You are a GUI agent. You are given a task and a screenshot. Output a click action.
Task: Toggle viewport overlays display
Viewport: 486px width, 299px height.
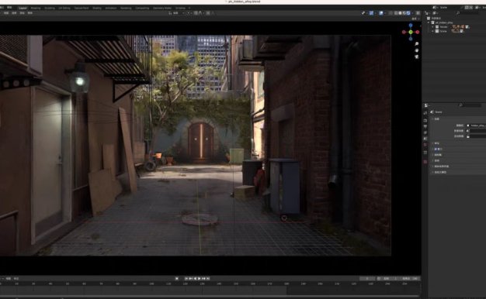(x=381, y=13)
